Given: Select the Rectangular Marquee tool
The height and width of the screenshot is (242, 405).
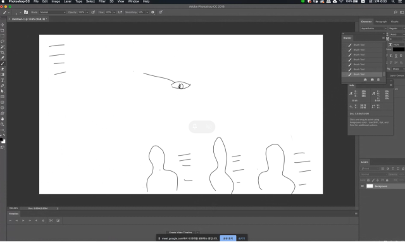Looking at the screenshot, I should 3,36.
